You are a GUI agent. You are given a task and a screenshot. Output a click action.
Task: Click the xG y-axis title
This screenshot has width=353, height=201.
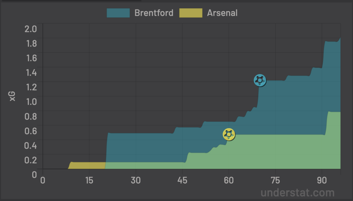pyautogui.click(x=12, y=96)
